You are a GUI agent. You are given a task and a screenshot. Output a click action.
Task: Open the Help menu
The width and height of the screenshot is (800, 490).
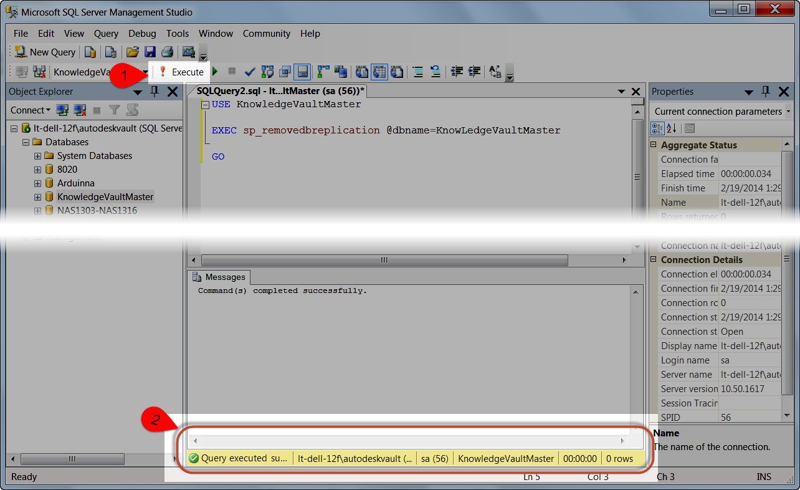[310, 34]
